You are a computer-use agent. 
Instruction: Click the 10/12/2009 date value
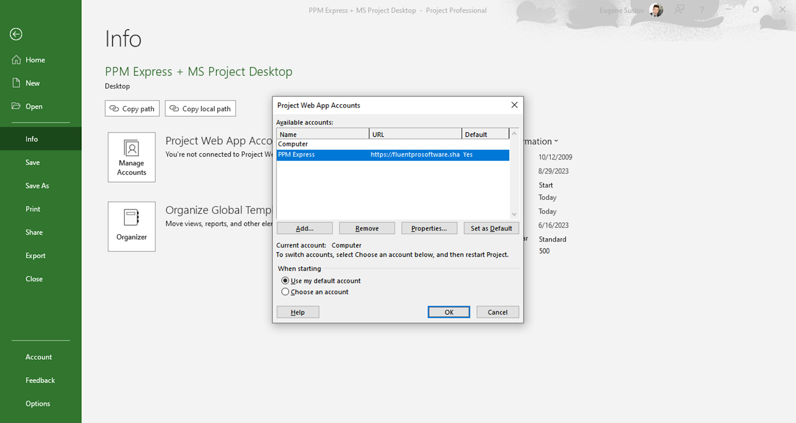[x=555, y=157]
